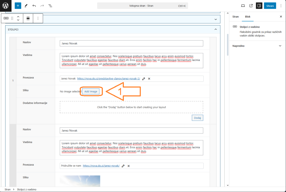286x192 pixels.
Task: Collapse the STOLPCI panel
Action: [215, 29]
